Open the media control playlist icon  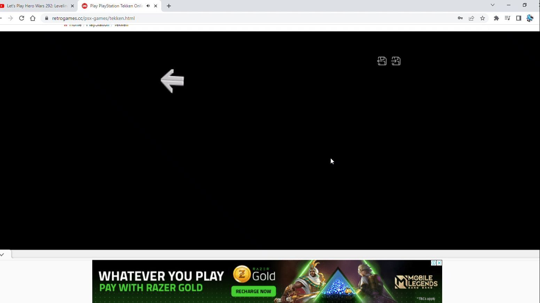click(508, 18)
